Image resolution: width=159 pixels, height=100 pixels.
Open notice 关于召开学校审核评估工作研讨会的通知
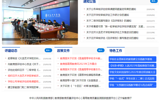point(107,15)
